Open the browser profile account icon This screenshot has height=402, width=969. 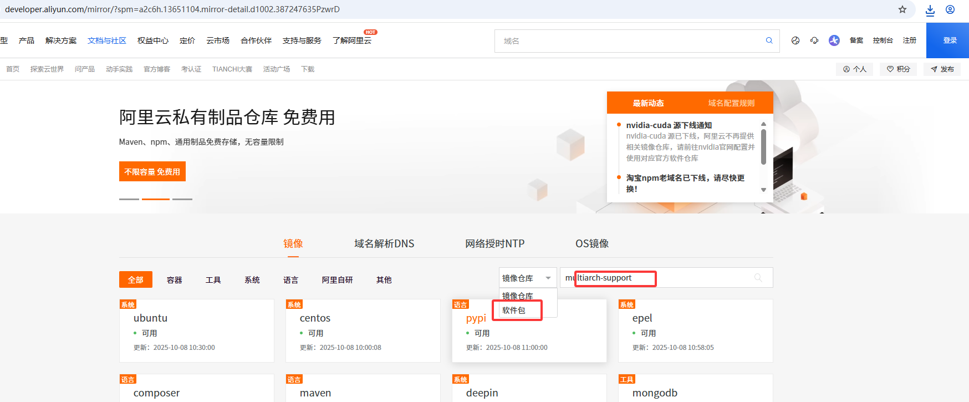click(x=950, y=9)
